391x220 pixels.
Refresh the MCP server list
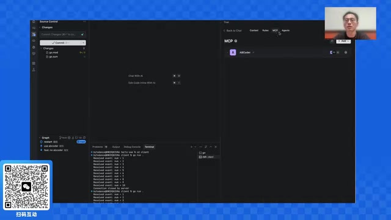click(332, 41)
